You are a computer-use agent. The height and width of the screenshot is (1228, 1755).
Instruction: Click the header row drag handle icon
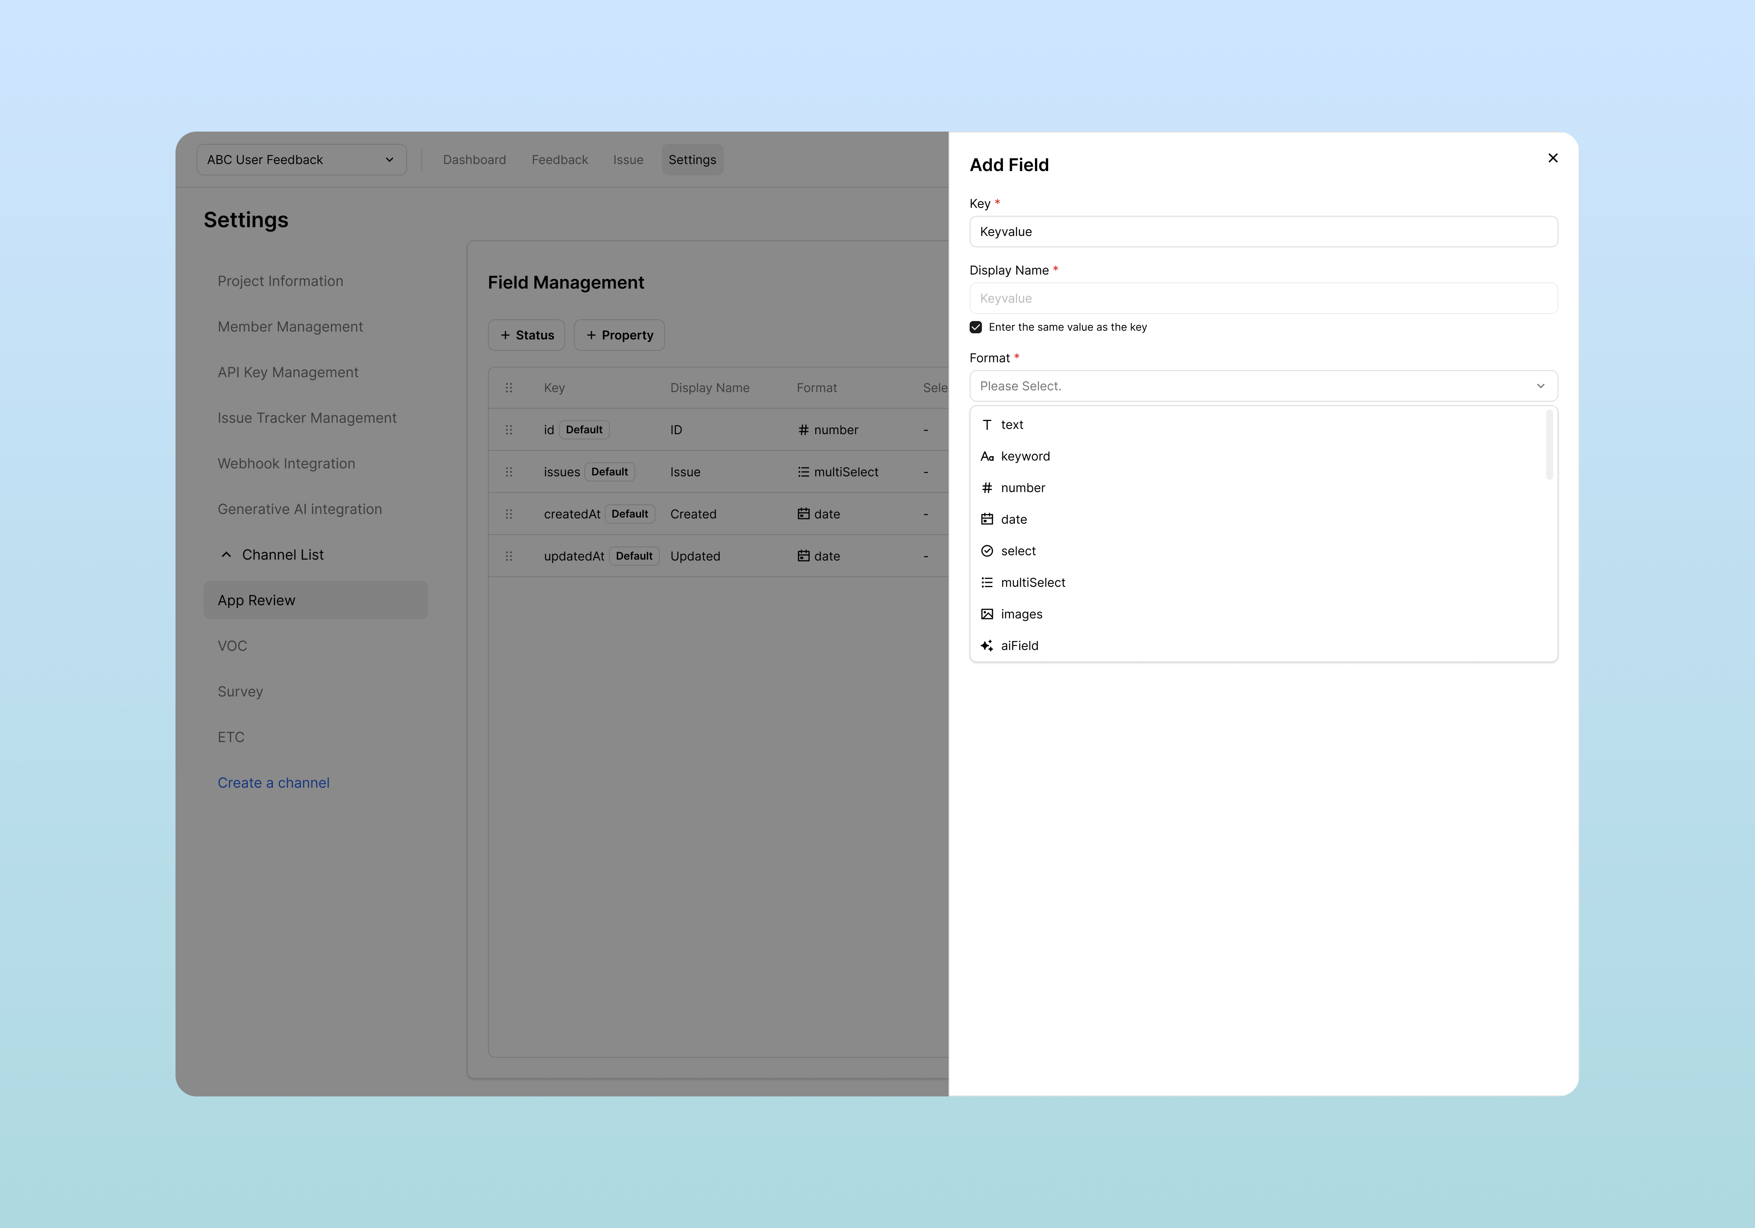click(x=509, y=388)
